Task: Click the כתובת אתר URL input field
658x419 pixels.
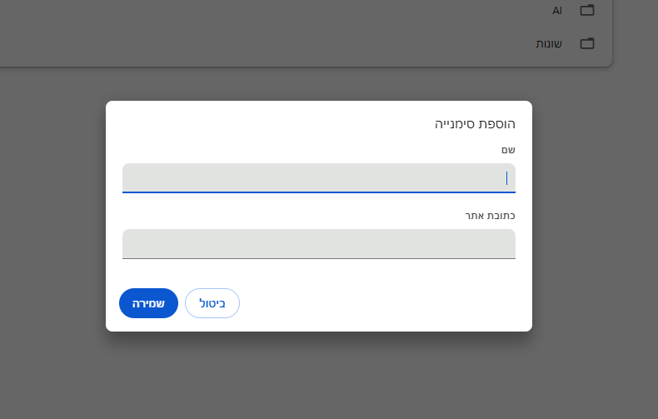Action: click(318, 244)
